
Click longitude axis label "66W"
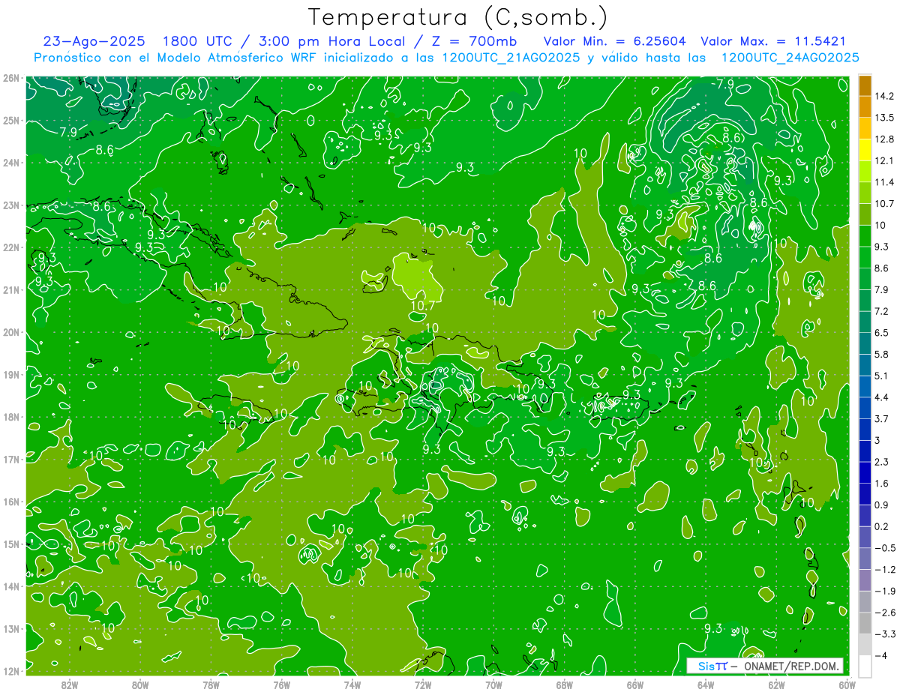pyautogui.click(x=634, y=684)
